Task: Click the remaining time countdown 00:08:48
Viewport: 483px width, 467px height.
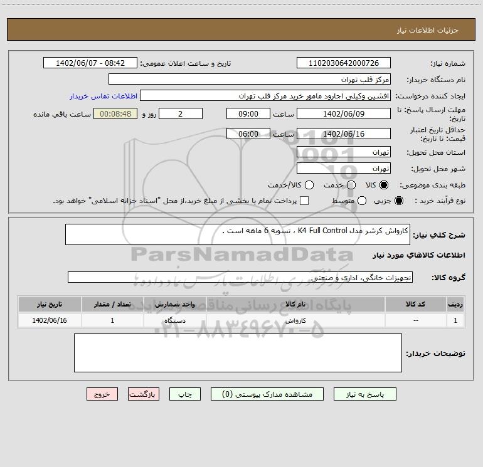Action: tap(115, 113)
